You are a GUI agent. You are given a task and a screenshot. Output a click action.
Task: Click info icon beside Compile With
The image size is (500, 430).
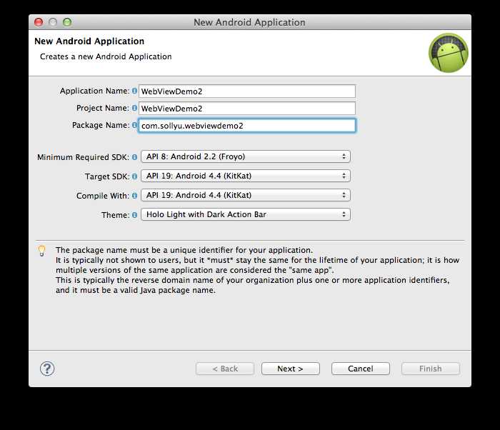pos(134,196)
